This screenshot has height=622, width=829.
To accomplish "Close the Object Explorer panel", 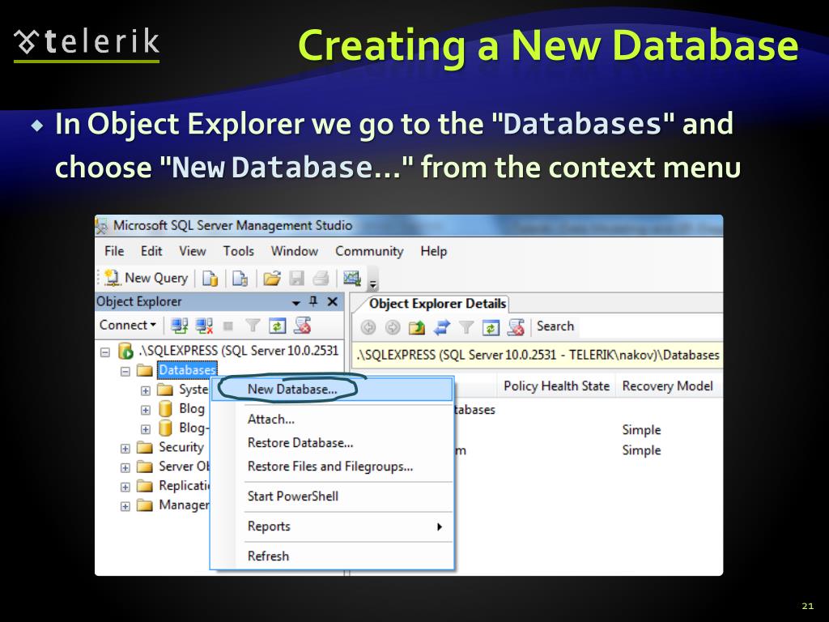I will click(333, 301).
